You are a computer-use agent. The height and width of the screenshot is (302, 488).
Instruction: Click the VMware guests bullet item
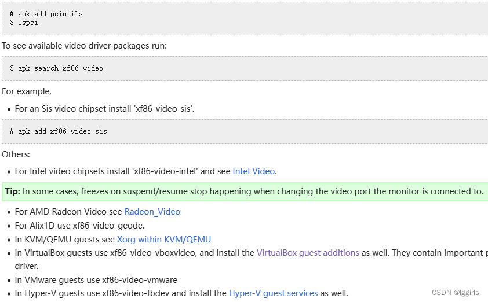96,280
